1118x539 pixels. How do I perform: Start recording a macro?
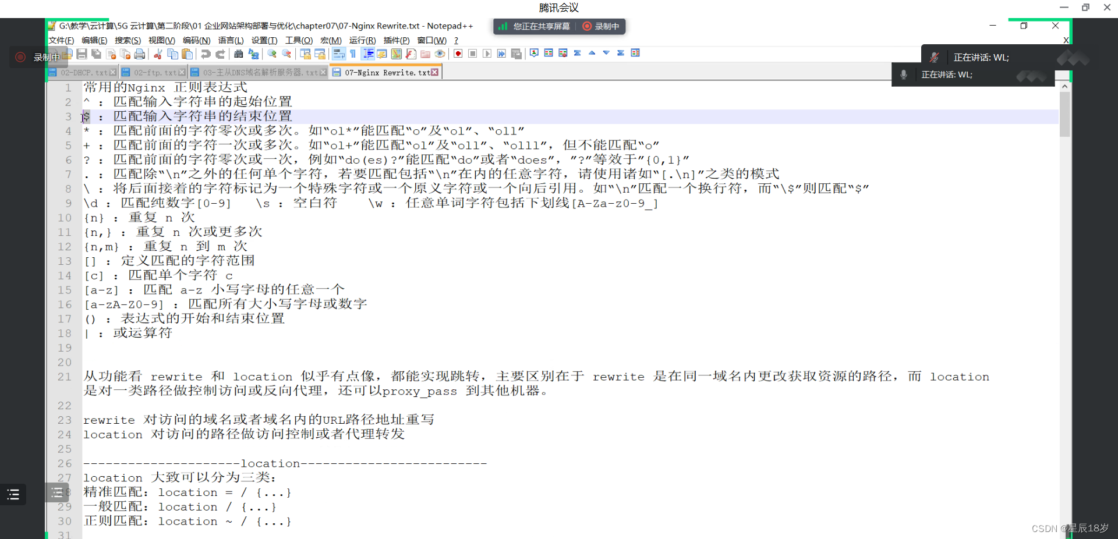[x=458, y=53]
